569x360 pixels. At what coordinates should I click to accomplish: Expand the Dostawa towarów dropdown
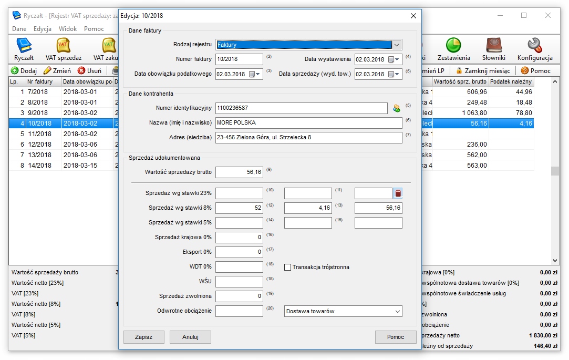(396, 311)
